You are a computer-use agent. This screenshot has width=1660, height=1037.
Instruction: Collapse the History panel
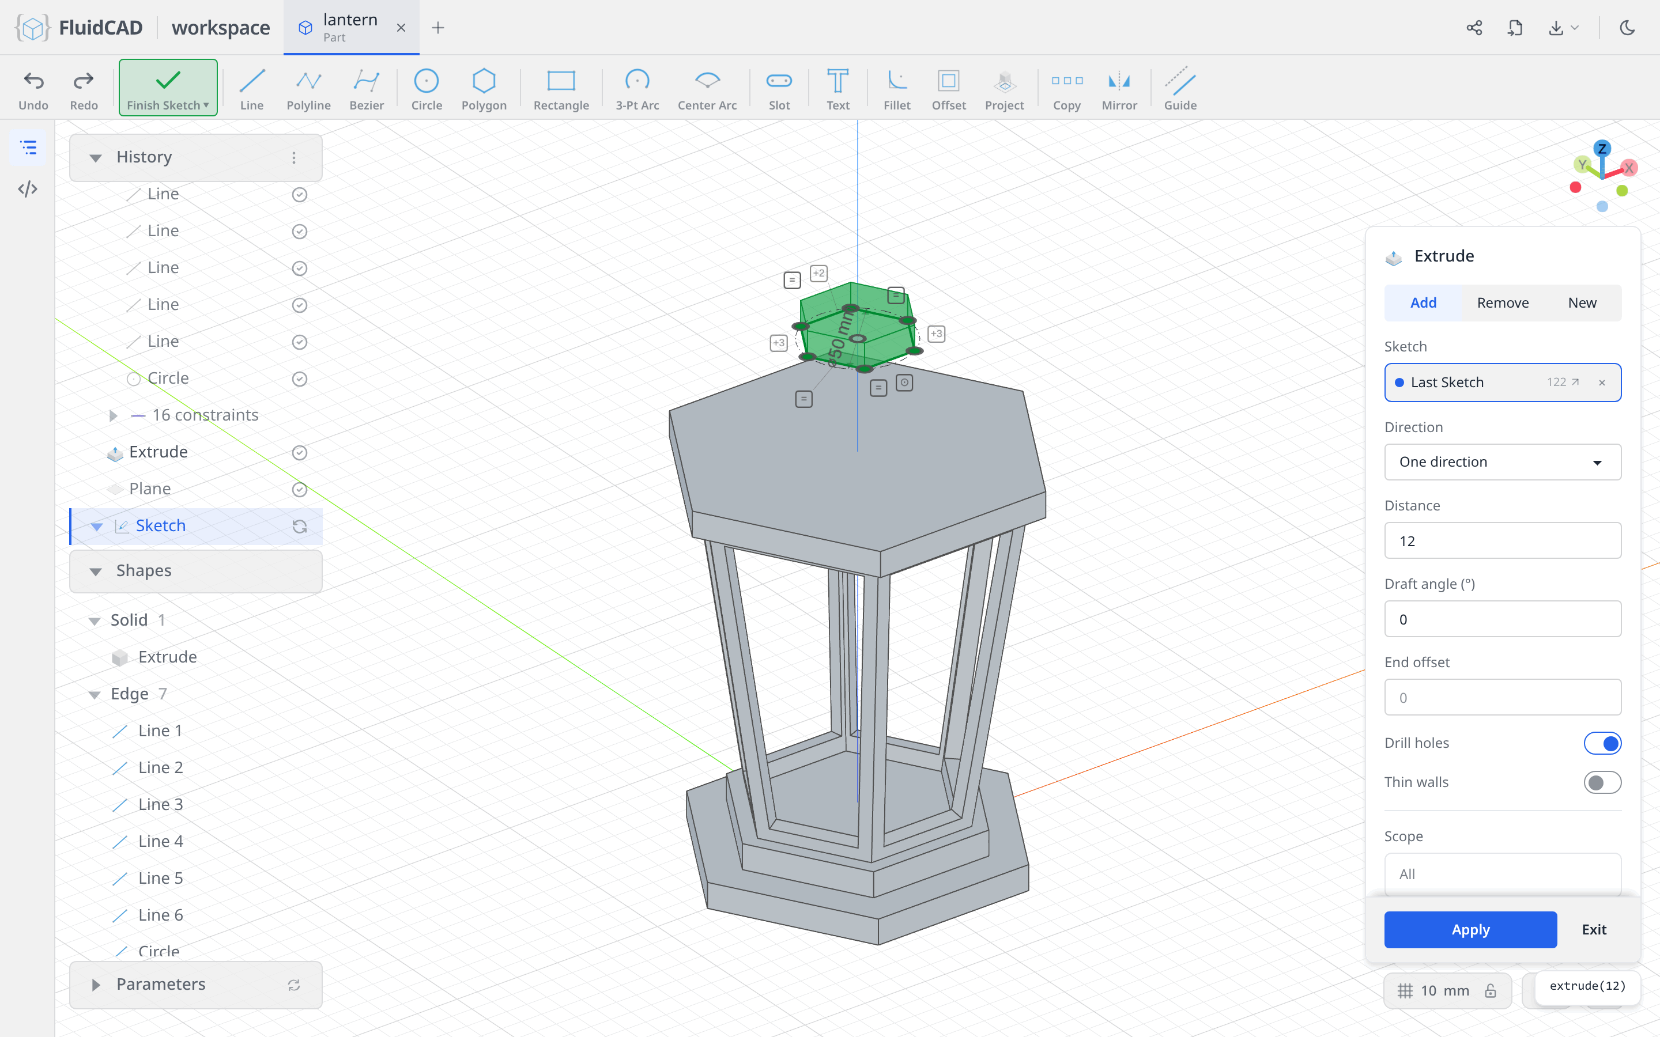[x=95, y=158]
